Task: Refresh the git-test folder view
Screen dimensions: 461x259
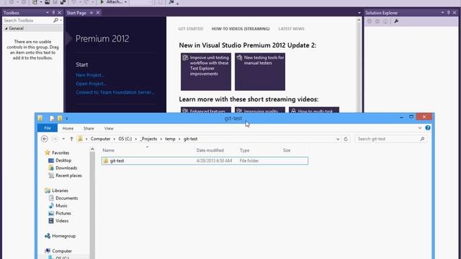Action: (346, 139)
